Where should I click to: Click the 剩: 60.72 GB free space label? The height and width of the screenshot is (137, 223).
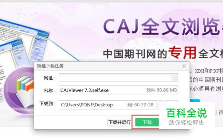tap(140, 105)
